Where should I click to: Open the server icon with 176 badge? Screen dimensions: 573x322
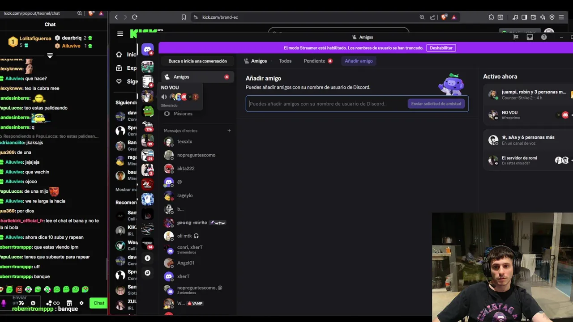(148, 126)
